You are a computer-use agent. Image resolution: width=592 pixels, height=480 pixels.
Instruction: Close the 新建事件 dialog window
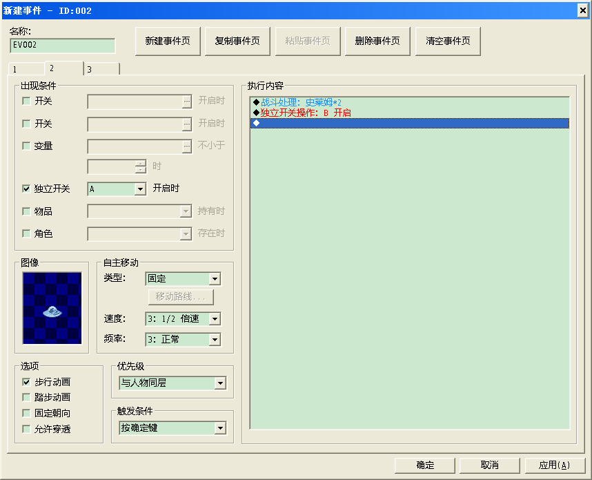583,10
